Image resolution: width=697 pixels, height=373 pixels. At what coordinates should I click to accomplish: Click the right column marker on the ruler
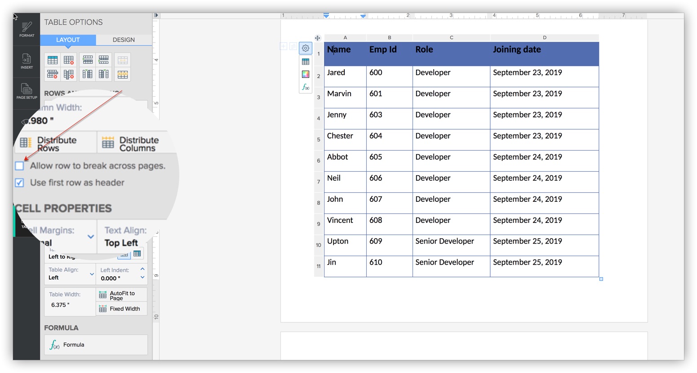[363, 16]
